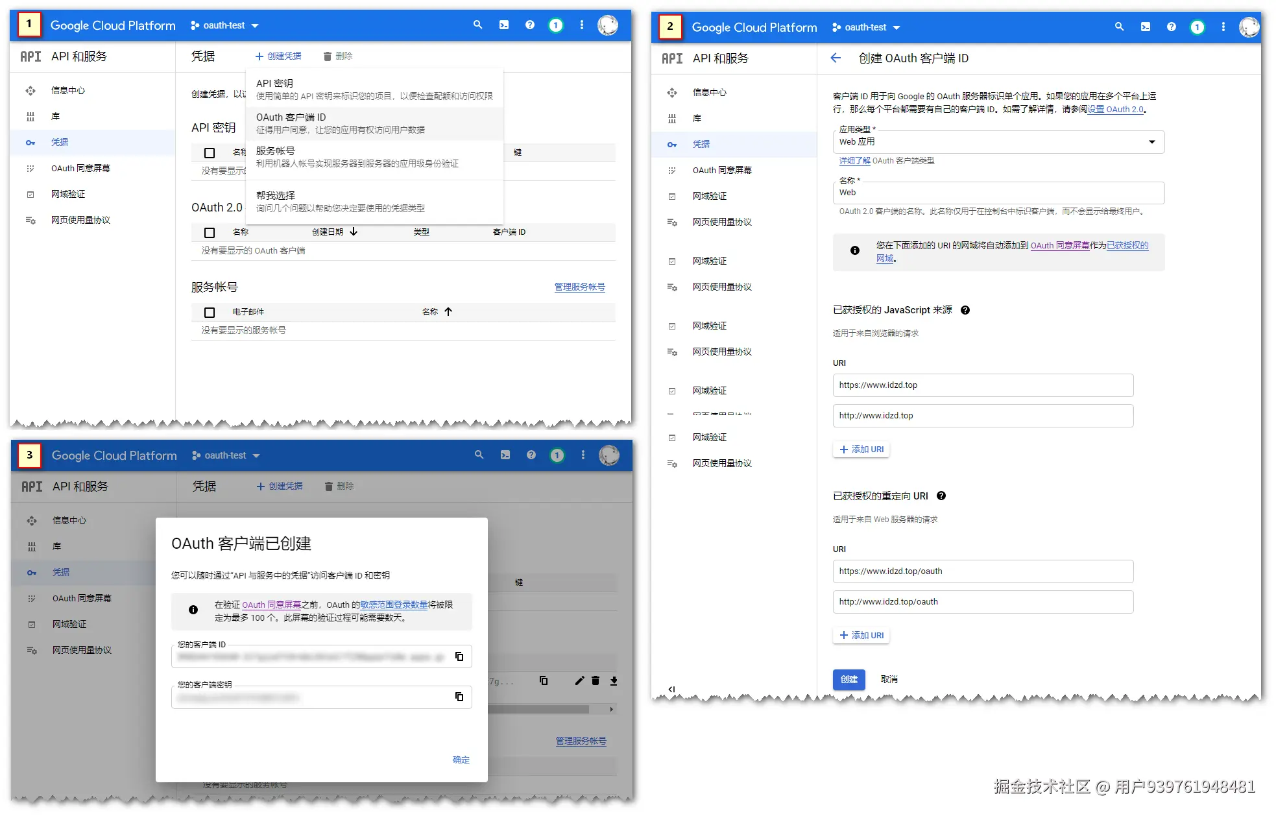Tick the 服务帐号 table header checkbox

pyautogui.click(x=210, y=312)
